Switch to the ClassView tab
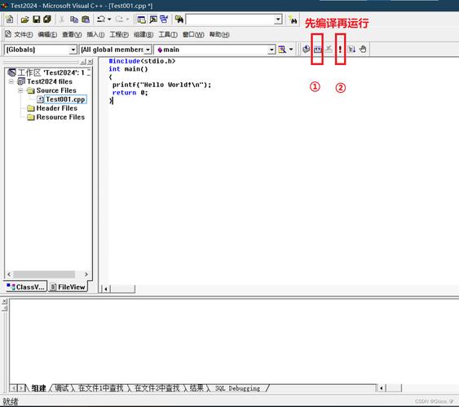The image size is (459, 407). coord(25,287)
